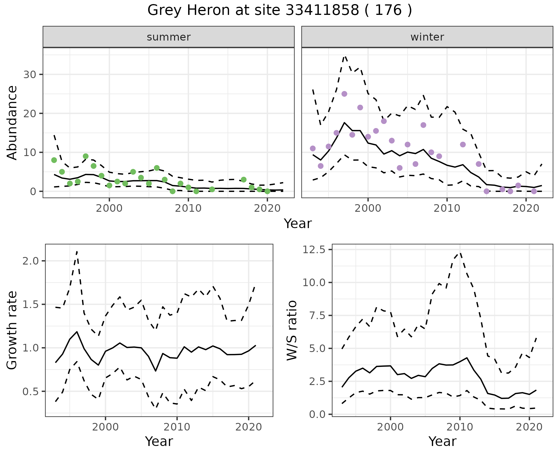Click the 30 tick on the abundance axis
The height and width of the screenshot is (455, 560).
pyautogui.click(x=29, y=74)
